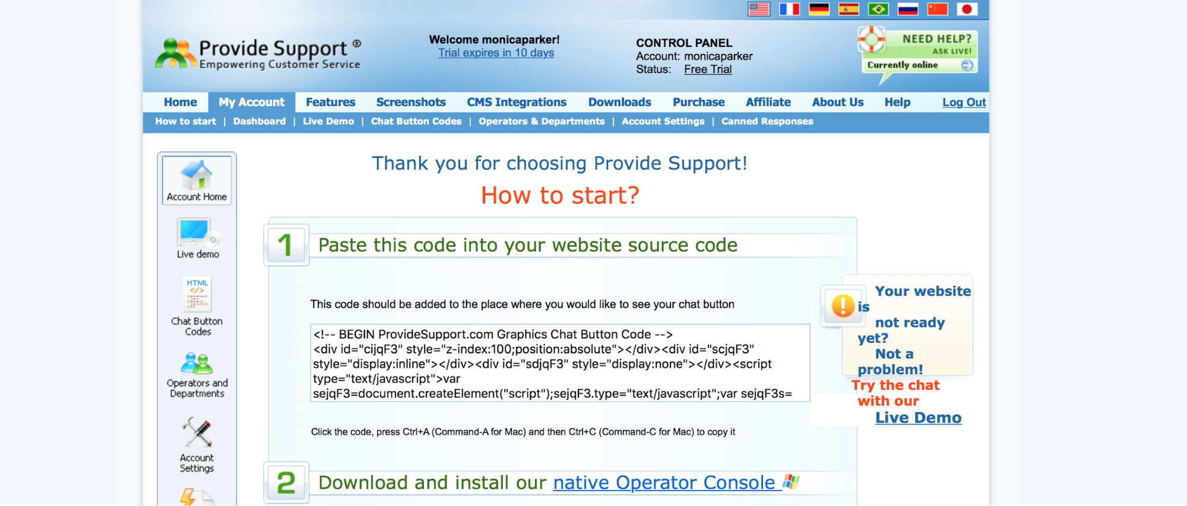Click inside the chat button code box

point(560,363)
